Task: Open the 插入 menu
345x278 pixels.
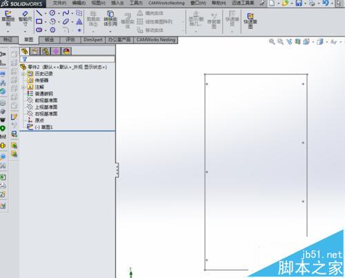Action: tap(117, 3)
